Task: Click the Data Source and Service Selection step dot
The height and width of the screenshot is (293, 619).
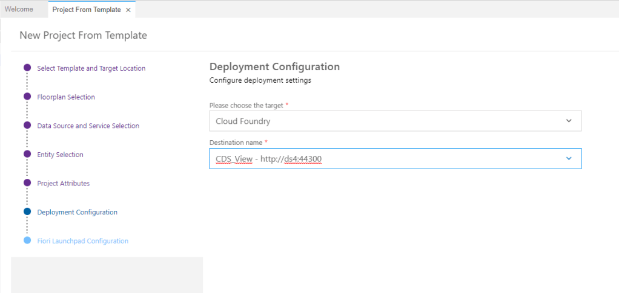Action: pos(27,126)
